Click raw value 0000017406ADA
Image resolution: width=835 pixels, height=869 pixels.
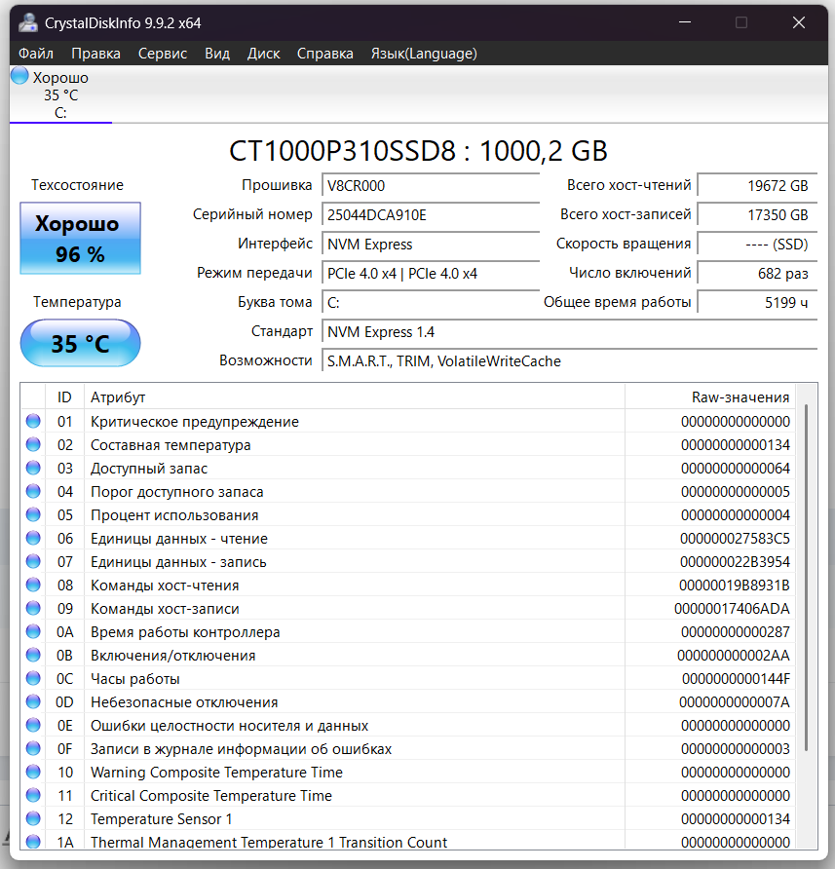point(732,609)
